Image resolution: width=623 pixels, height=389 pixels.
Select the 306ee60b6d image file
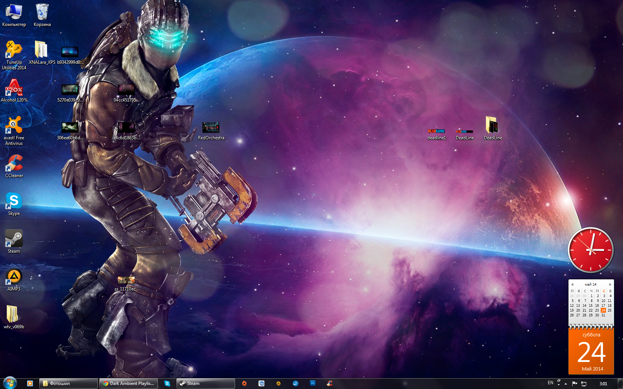(70, 131)
